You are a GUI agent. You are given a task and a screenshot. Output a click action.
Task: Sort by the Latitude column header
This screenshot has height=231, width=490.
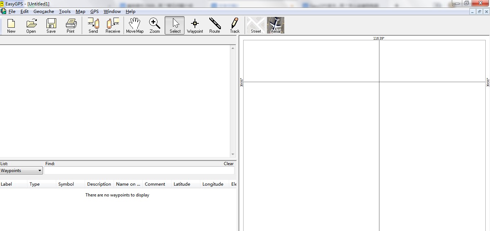[x=182, y=184]
